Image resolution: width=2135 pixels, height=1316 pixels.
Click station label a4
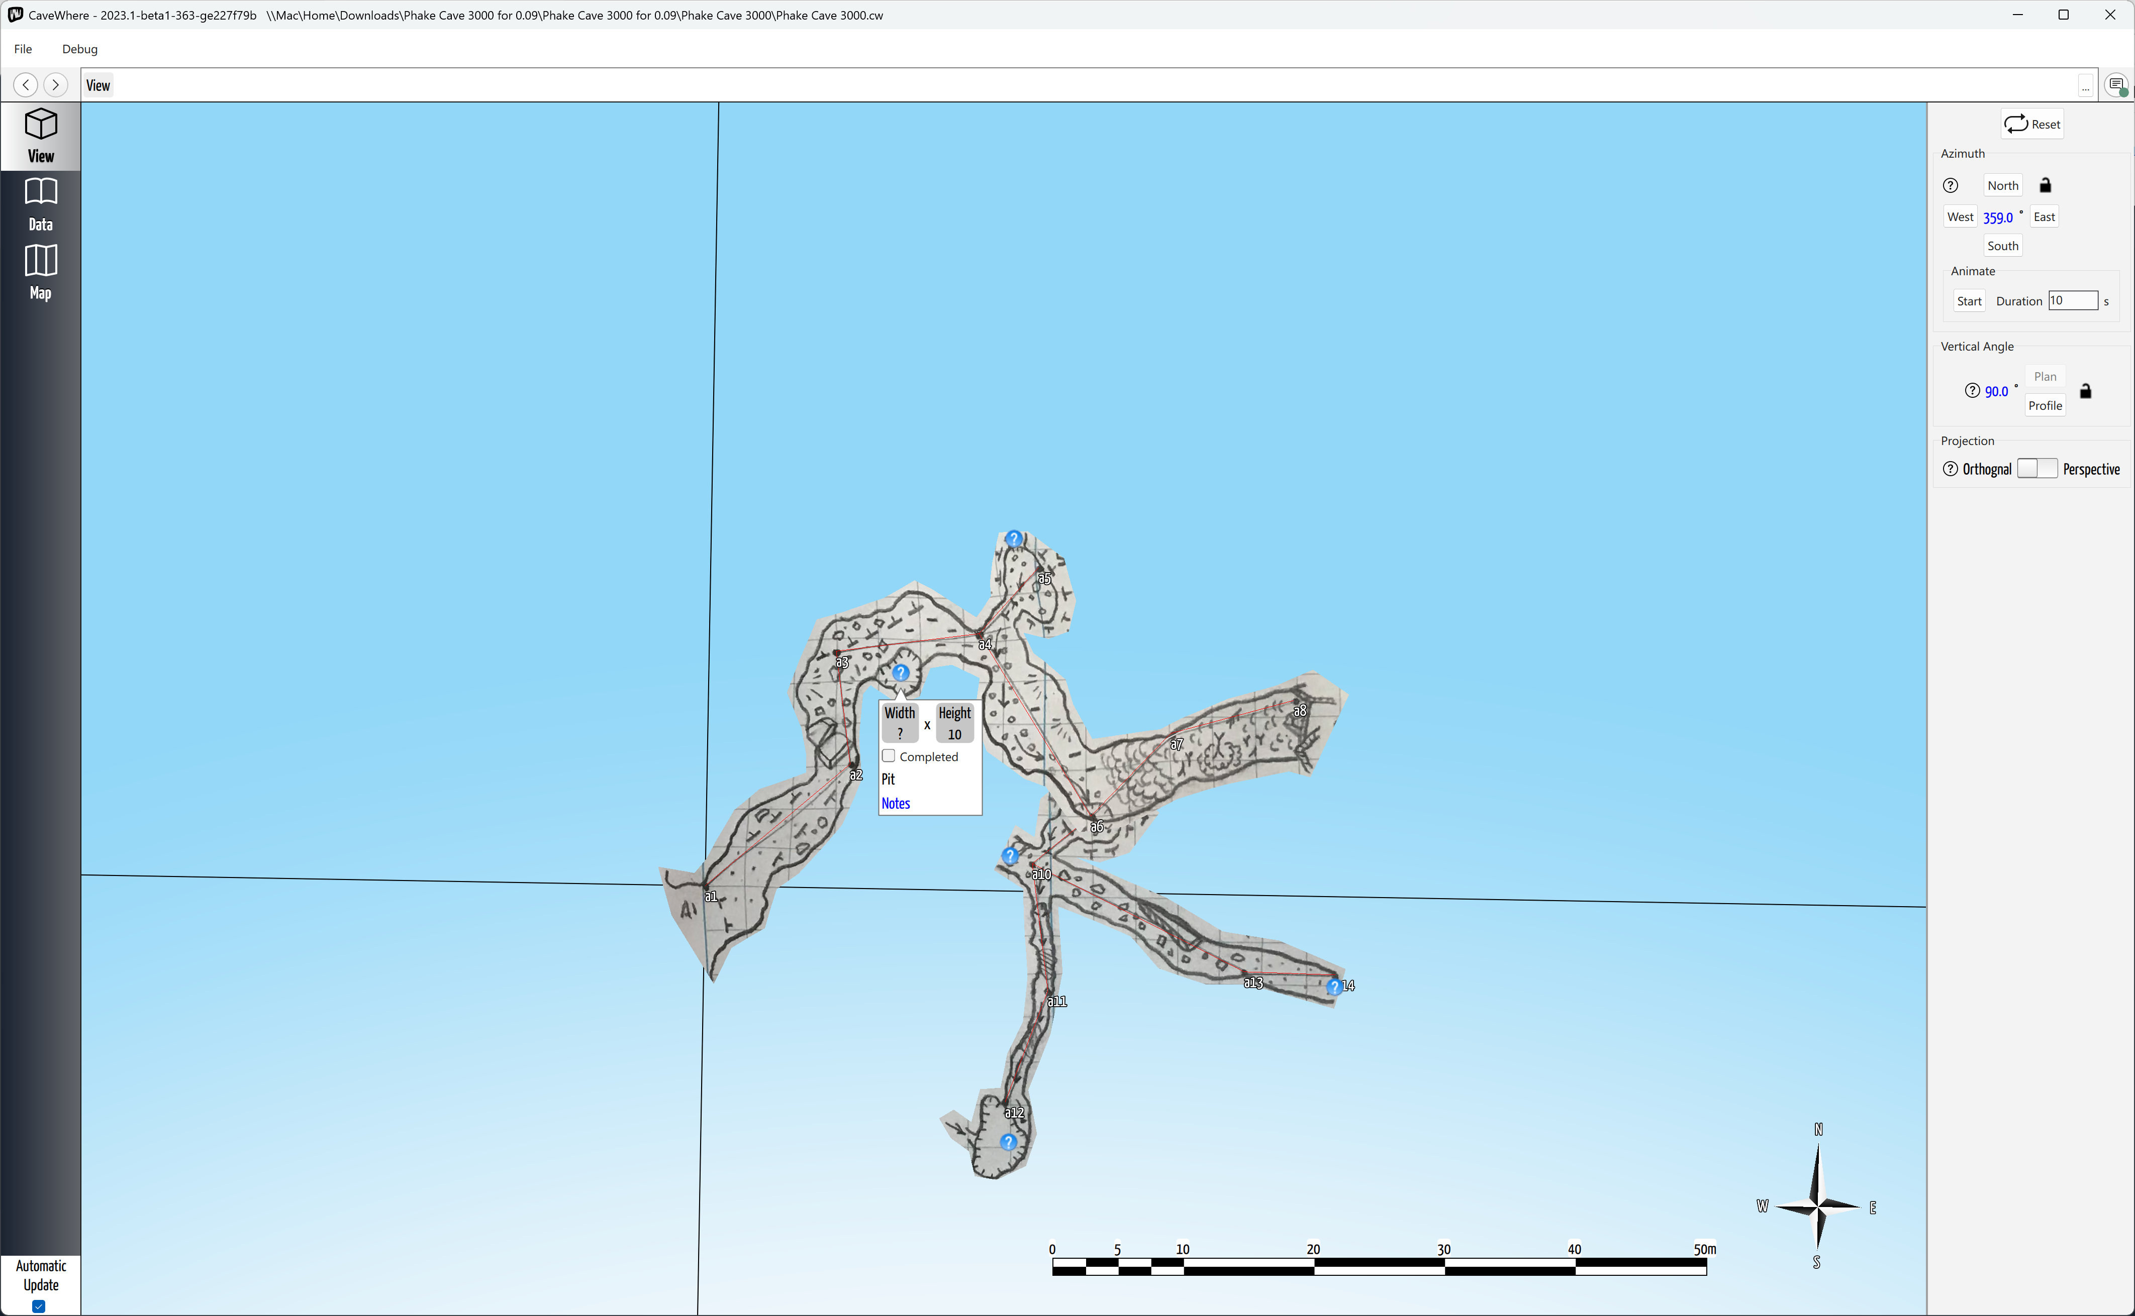click(x=985, y=644)
